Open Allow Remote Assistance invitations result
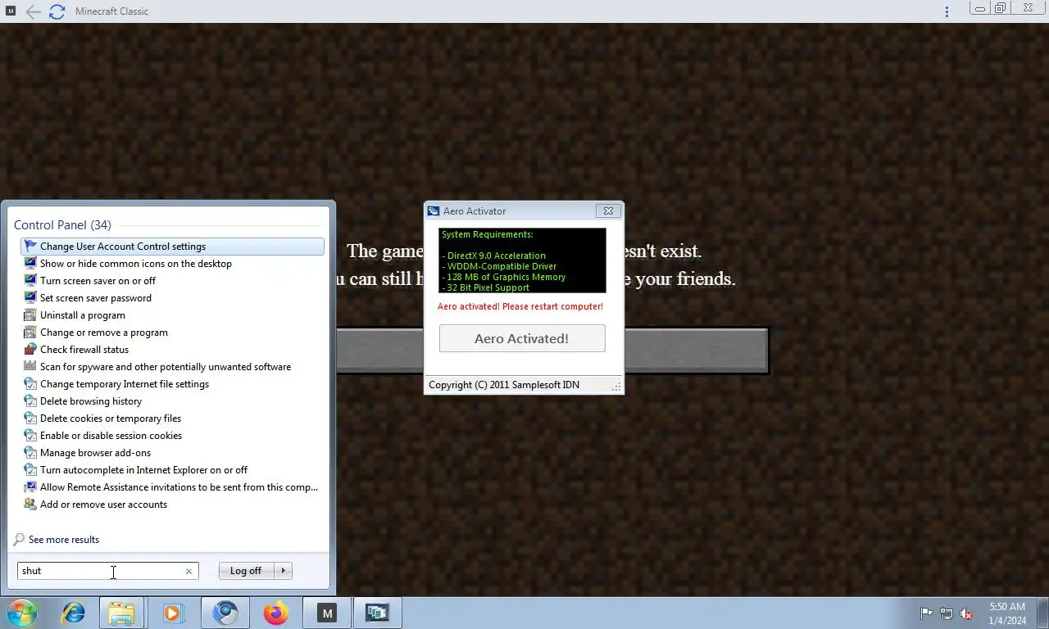Image resolution: width=1049 pixels, height=629 pixels. pyautogui.click(x=172, y=487)
